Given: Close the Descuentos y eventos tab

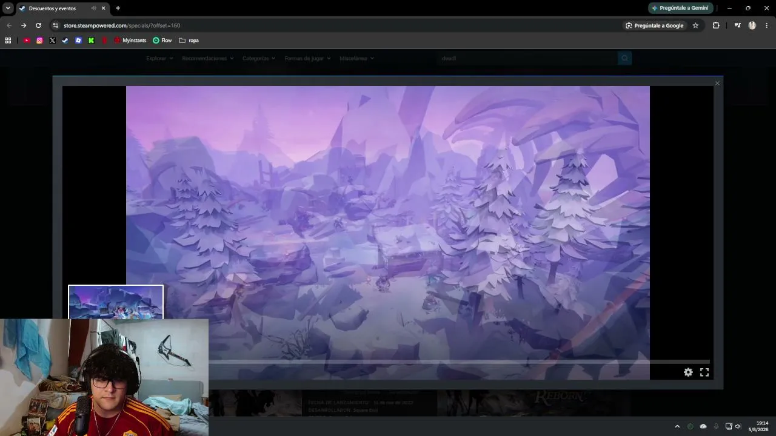Looking at the screenshot, I should [104, 8].
